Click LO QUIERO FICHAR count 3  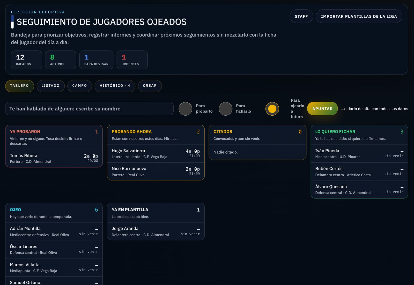tap(402, 132)
